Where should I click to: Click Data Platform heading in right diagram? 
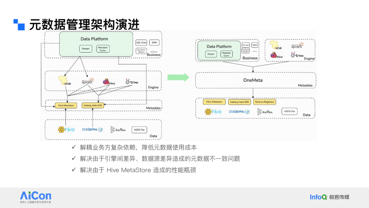[x=219, y=47]
